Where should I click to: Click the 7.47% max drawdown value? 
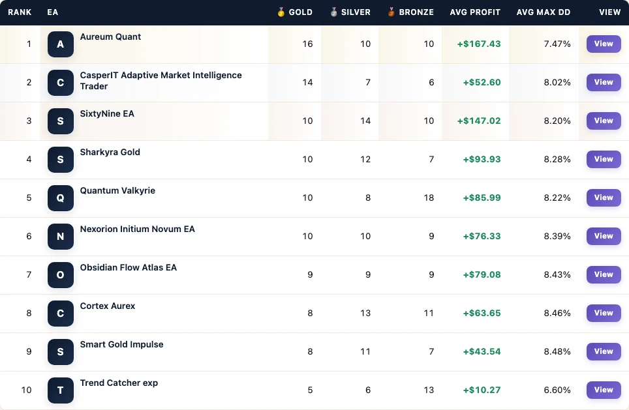(557, 44)
